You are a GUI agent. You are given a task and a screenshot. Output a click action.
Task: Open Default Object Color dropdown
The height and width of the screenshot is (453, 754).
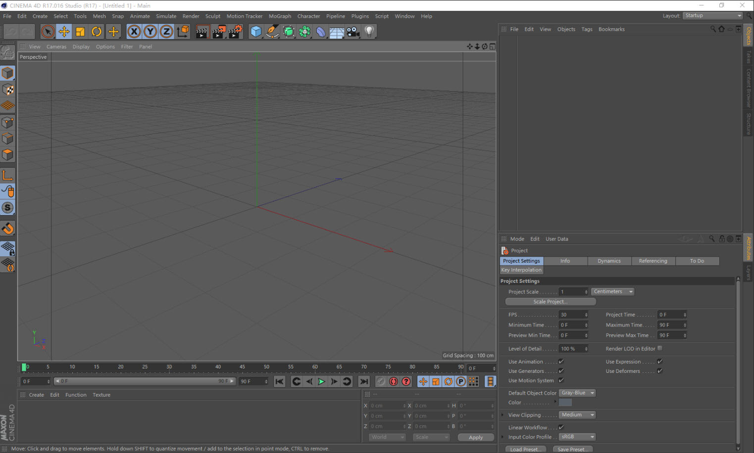[x=577, y=393]
